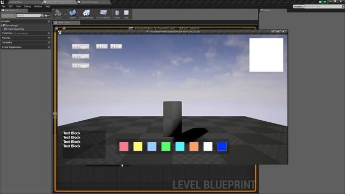Add a new event dispatcher with plus icon
Viewport: 345px width, 194px height.
(49, 47)
